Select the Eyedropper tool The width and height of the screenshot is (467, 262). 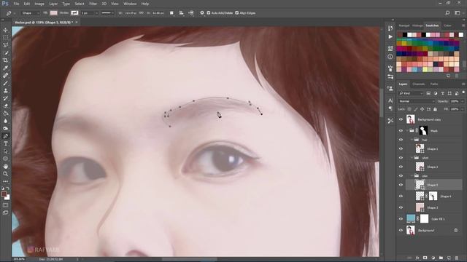click(x=5, y=68)
